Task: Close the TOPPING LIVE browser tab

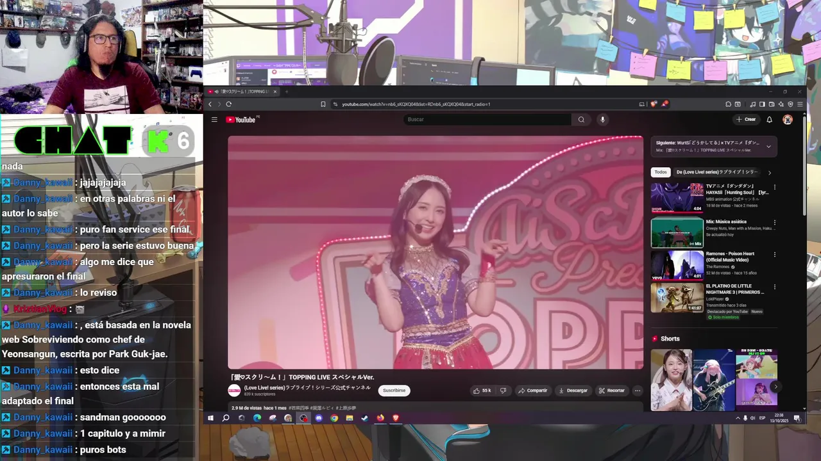Action: click(275, 92)
